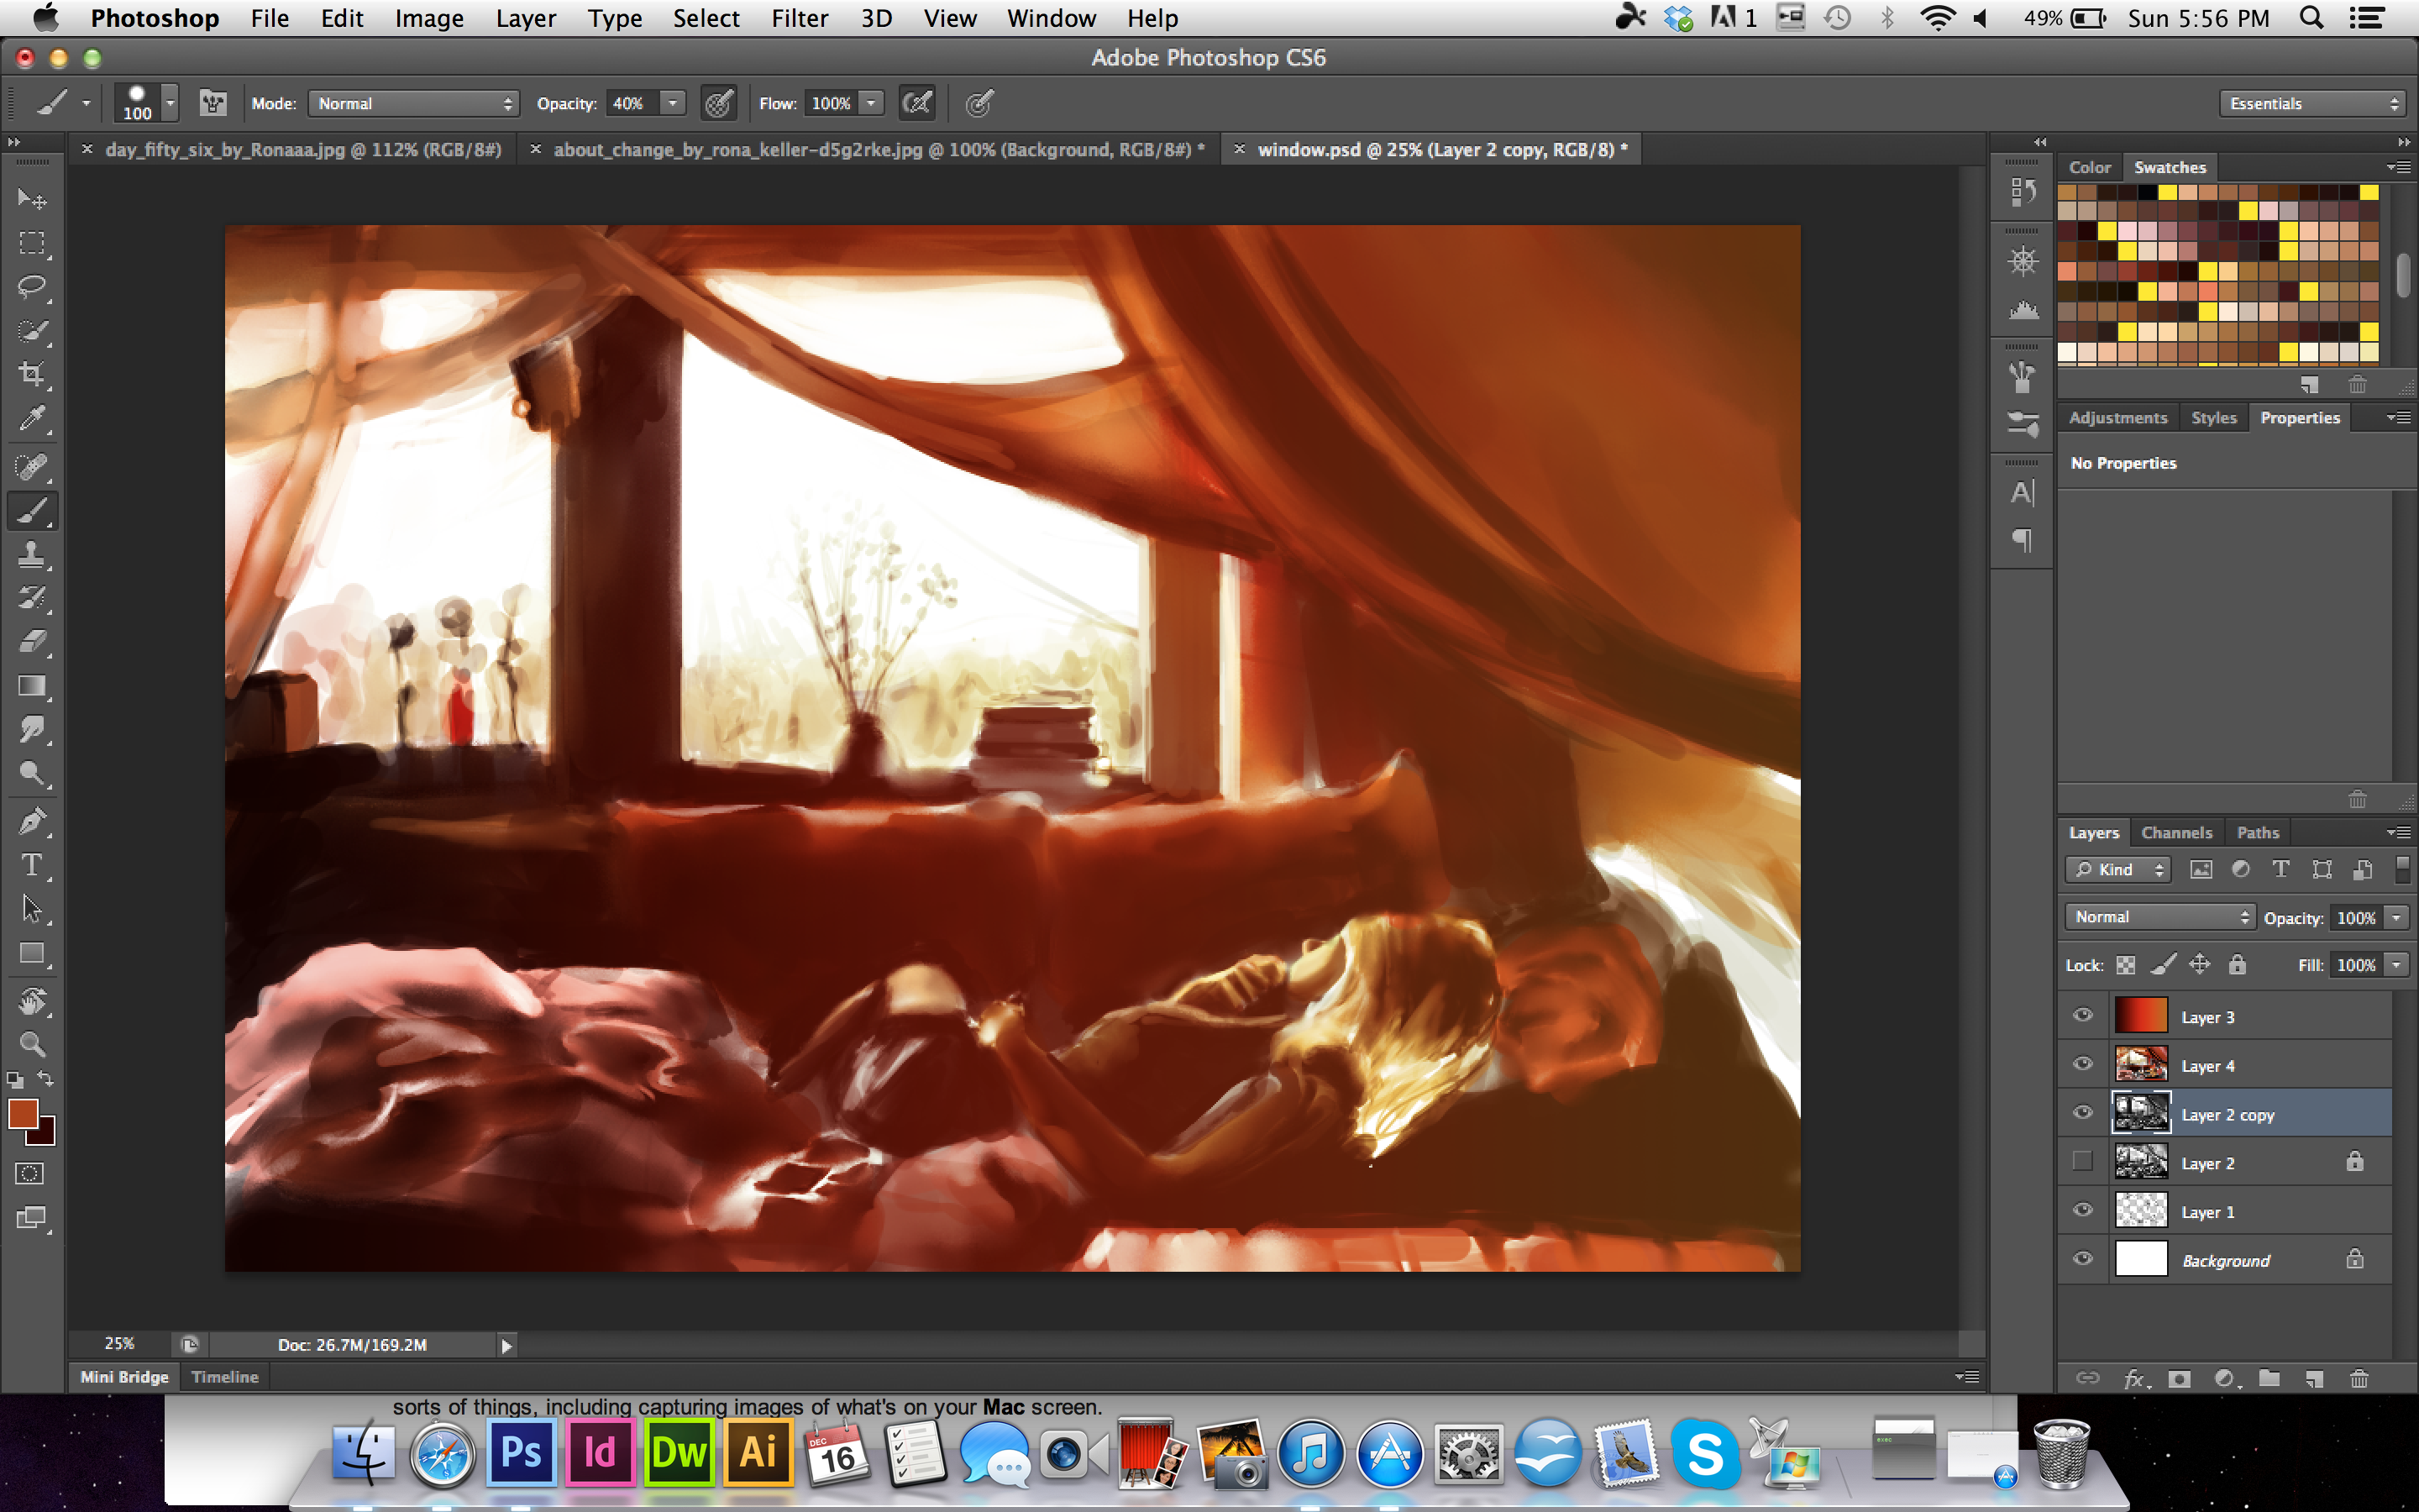Screen dimensions: 2419x1512
Task: Hide Layer 2 copy visibility eye
Action: click(x=2082, y=1113)
